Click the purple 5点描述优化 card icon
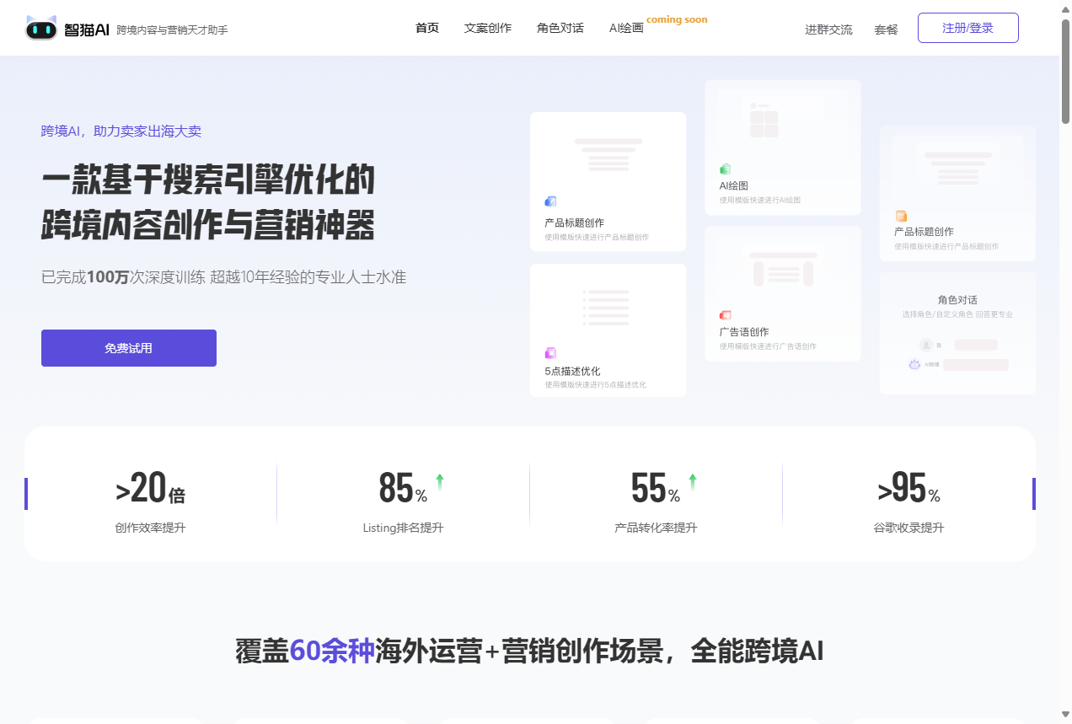The height and width of the screenshot is (724, 1072). (550, 353)
